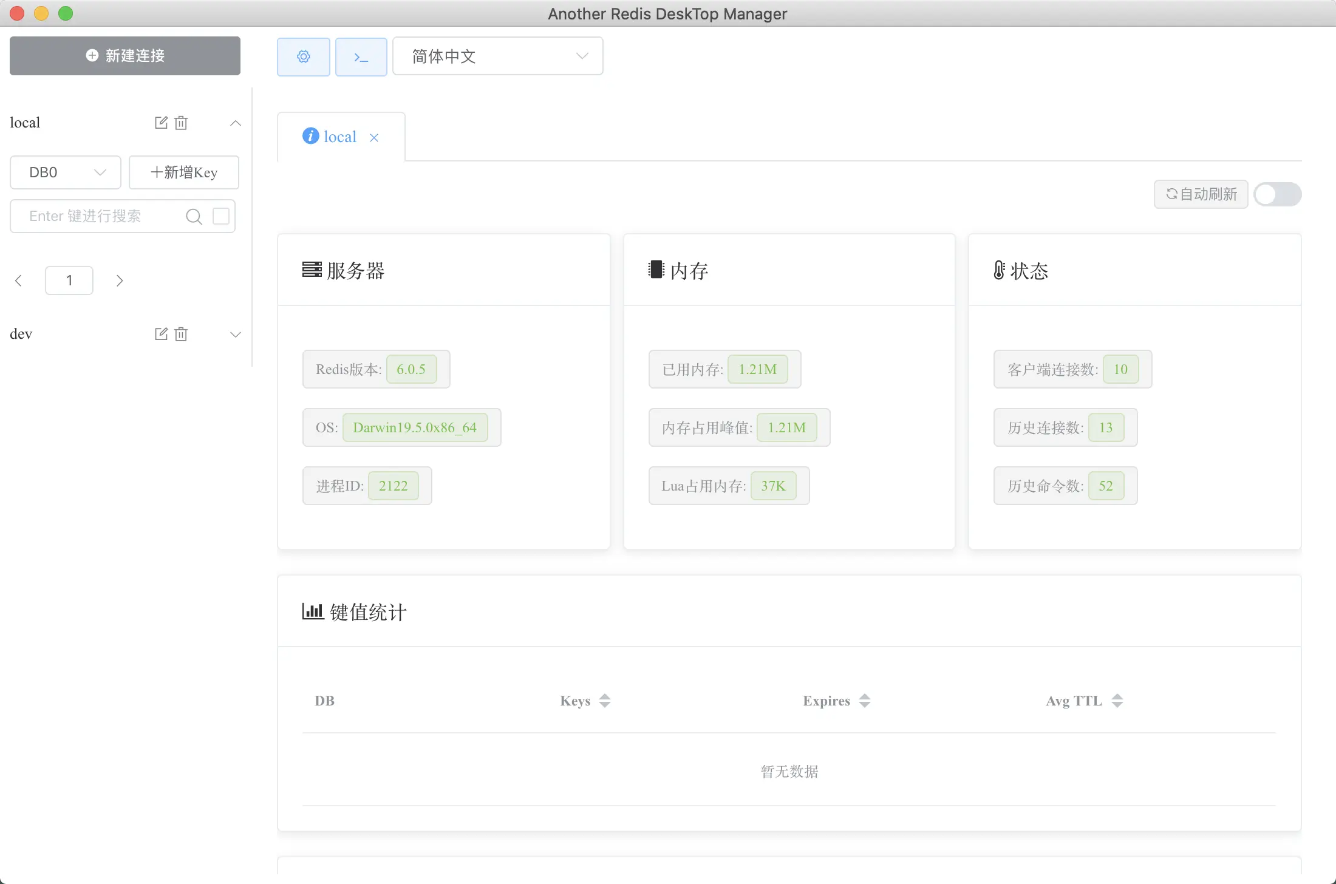The height and width of the screenshot is (884, 1336).
Task: Open the Redis command console
Action: click(361, 56)
